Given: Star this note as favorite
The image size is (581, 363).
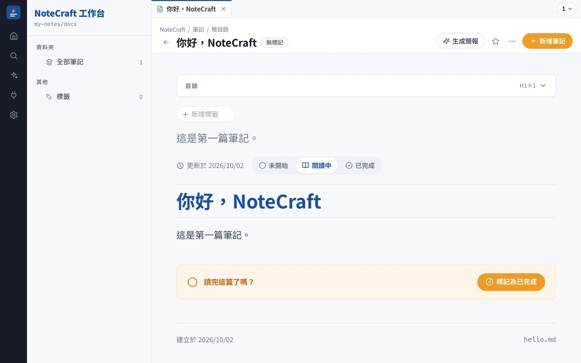Looking at the screenshot, I should click(495, 41).
